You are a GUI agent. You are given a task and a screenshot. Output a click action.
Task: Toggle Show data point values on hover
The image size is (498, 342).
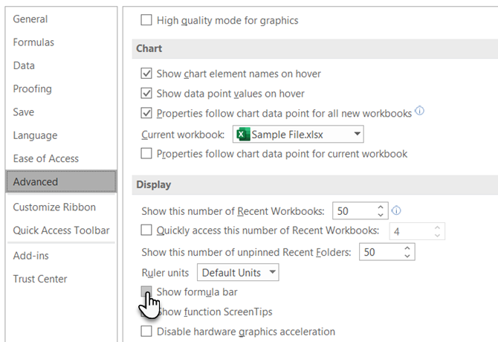pos(146,94)
